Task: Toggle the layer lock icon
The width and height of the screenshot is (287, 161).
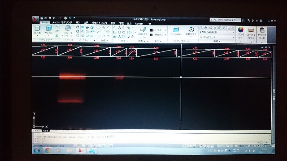Action: coord(208,37)
